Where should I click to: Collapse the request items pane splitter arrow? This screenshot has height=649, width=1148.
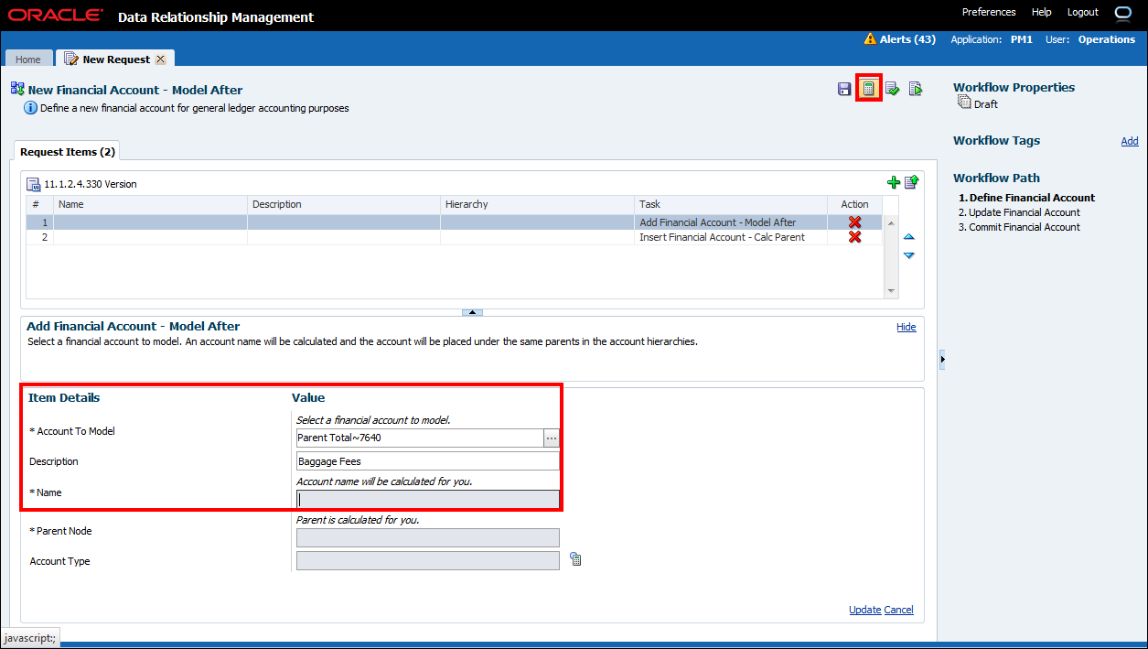point(472,312)
